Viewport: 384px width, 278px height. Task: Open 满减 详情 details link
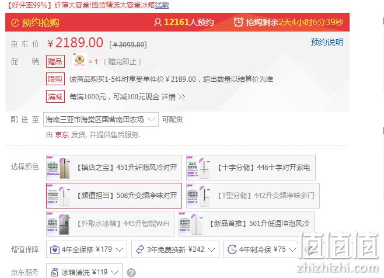tap(173, 97)
